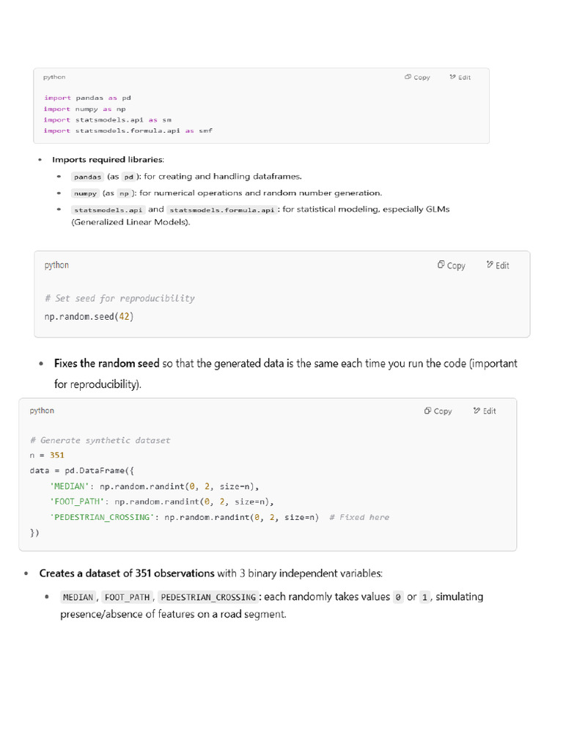
Task: Click the python label above the import statements
Action: [x=54, y=77]
